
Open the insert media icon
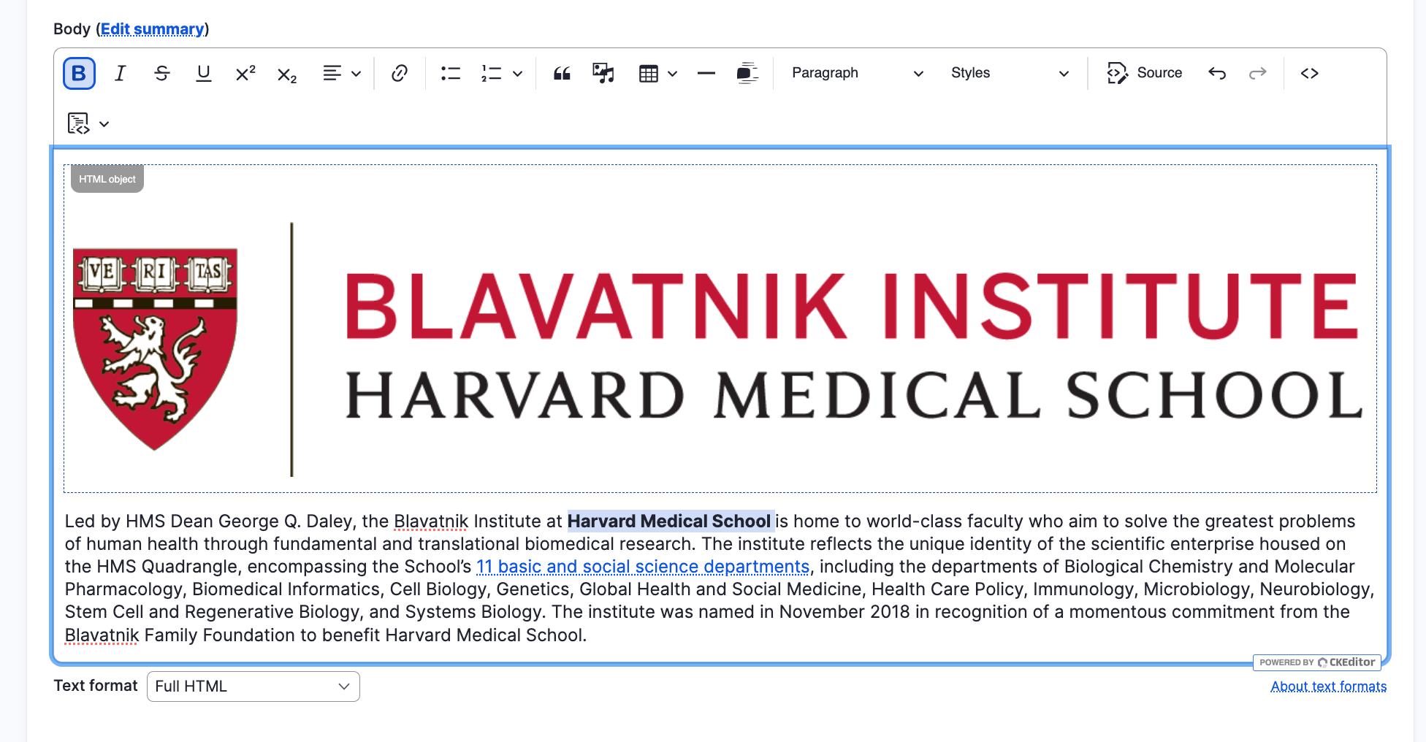pos(603,73)
